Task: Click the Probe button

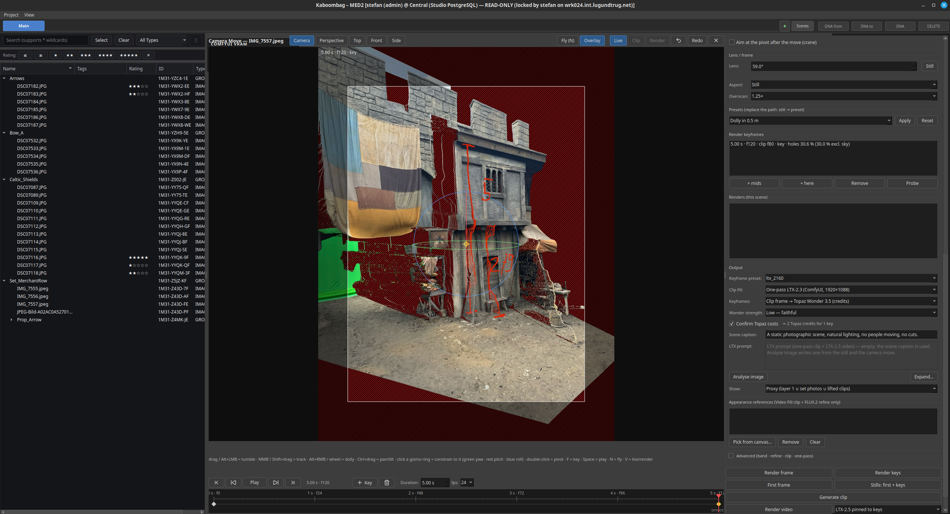Action: [x=912, y=183]
